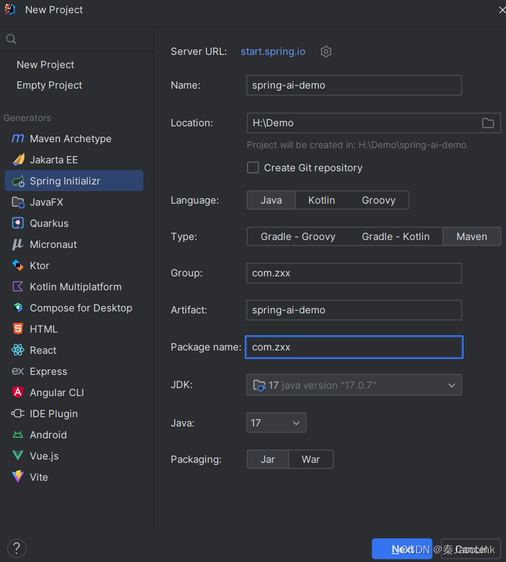Click the Kotlin Multiplatform icon
Image resolution: width=506 pixels, height=562 pixels.
coord(18,287)
